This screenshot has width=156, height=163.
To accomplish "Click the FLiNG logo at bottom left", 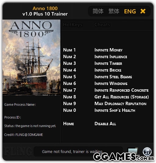I will tap(17, 152).
